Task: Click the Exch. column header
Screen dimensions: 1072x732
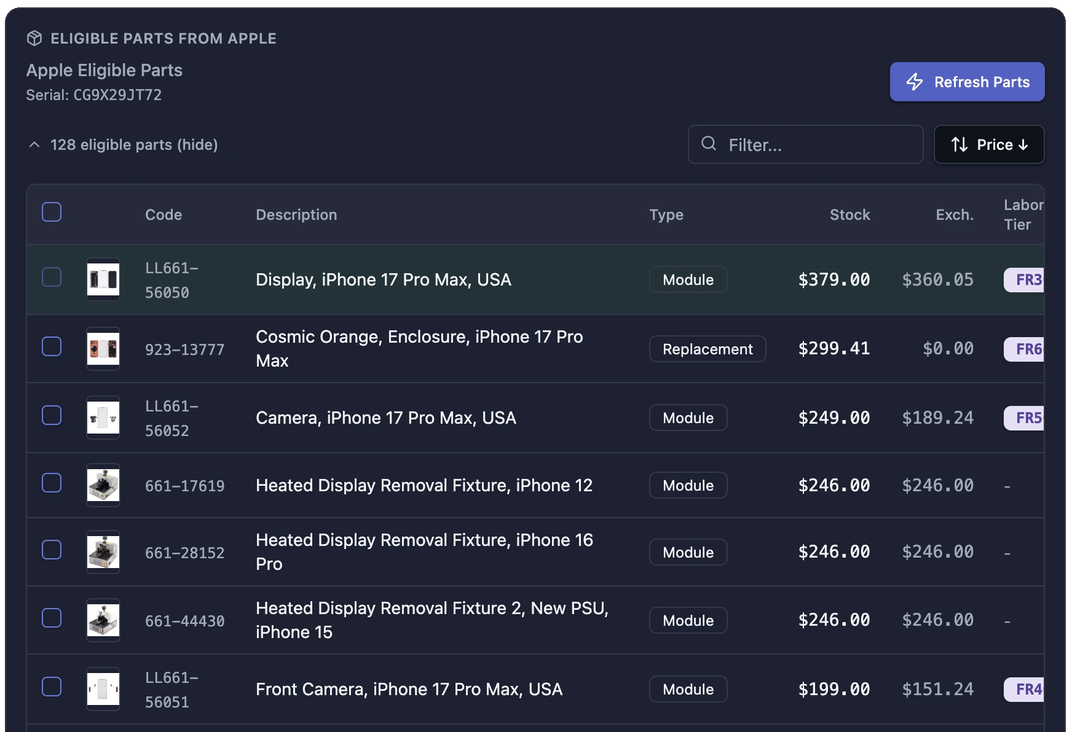Action: point(955,215)
